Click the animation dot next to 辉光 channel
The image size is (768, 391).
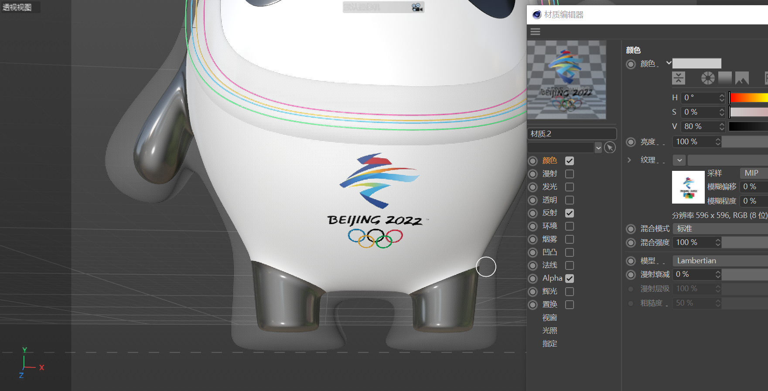point(533,292)
